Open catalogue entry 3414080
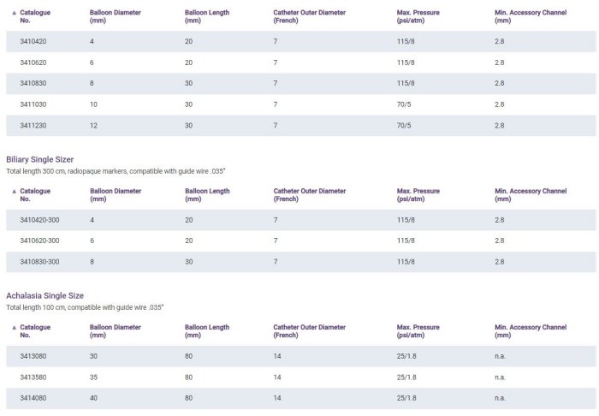This screenshot has height=416, width=599. click(32, 398)
